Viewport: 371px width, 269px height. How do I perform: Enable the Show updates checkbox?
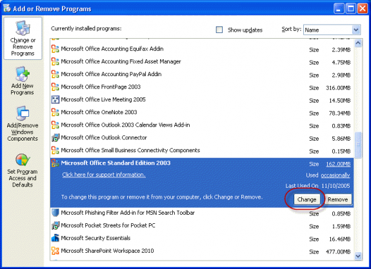tap(219, 30)
